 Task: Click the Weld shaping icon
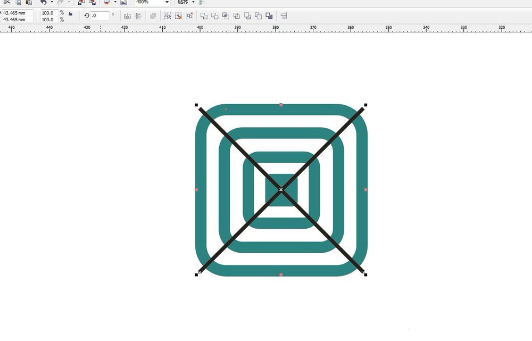click(x=204, y=16)
